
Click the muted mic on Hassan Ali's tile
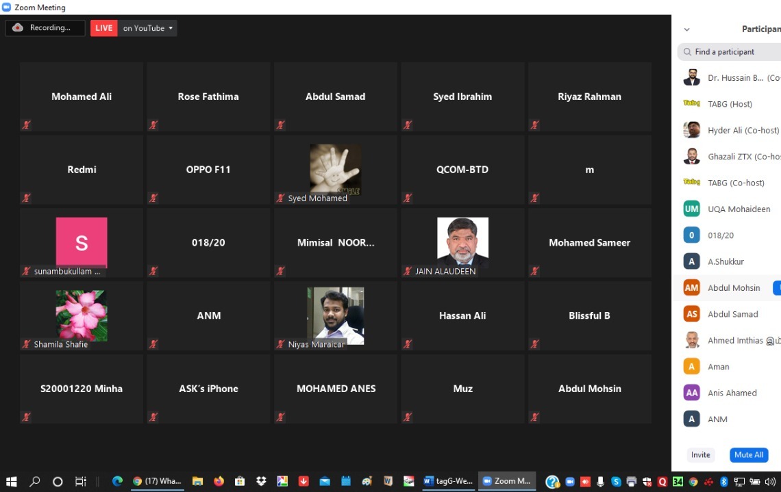click(x=408, y=344)
